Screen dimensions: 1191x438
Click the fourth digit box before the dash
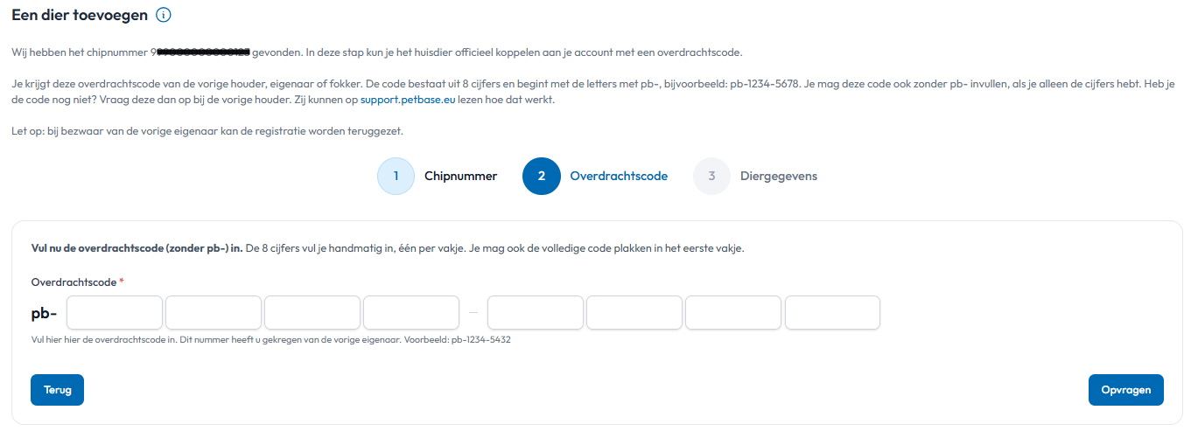click(x=411, y=312)
